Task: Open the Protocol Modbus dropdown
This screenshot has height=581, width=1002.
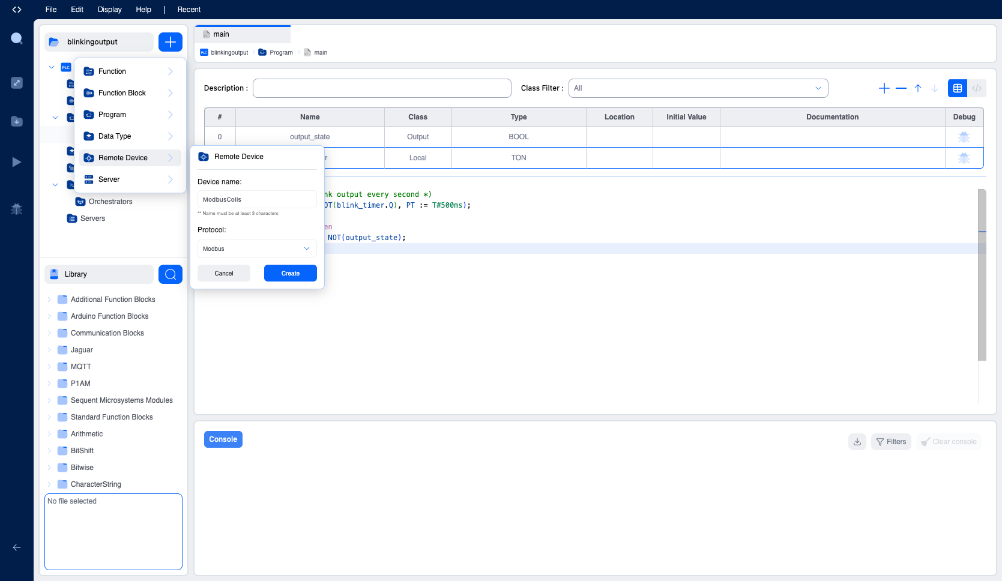Action: point(257,248)
